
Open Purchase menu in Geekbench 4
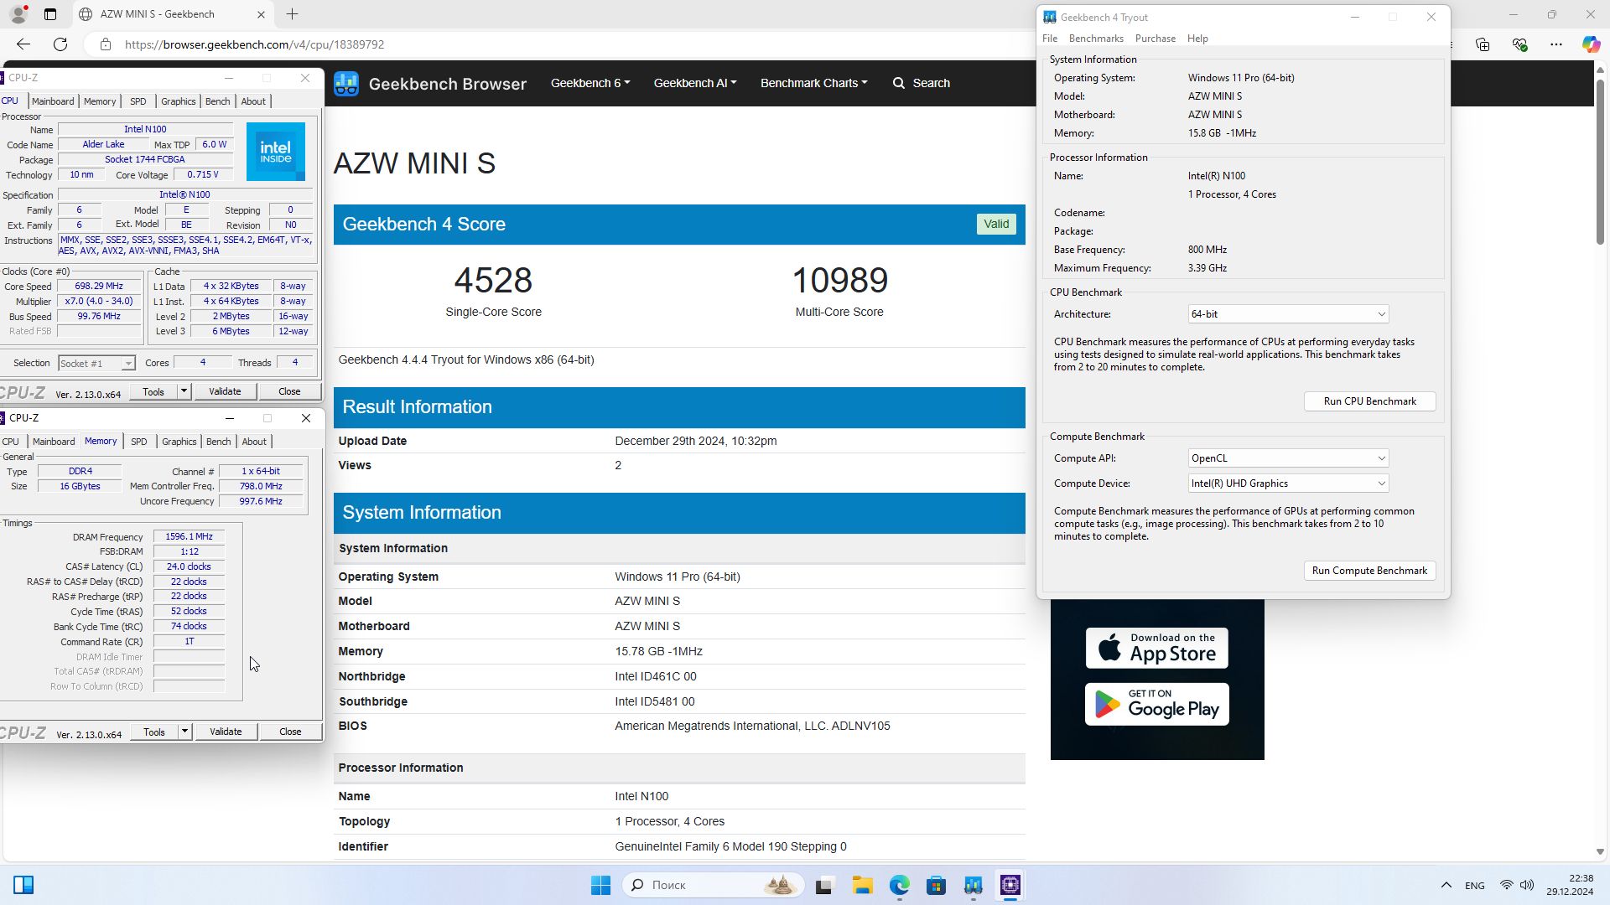click(1156, 39)
